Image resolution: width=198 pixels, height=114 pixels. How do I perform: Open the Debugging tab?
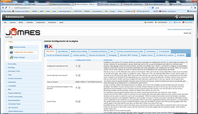pos(113,55)
